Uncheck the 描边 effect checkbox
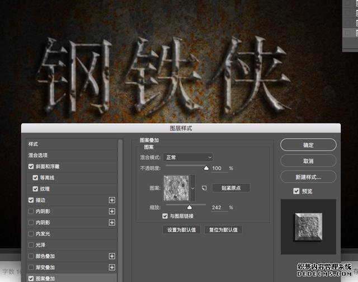358x282 pixels. pyautogui.click(x=31, y=200)
